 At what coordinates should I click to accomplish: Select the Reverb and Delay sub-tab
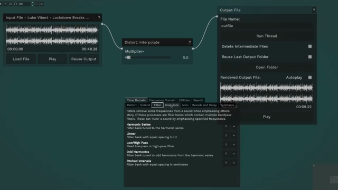pyautogui.click(x=204, y=105)
